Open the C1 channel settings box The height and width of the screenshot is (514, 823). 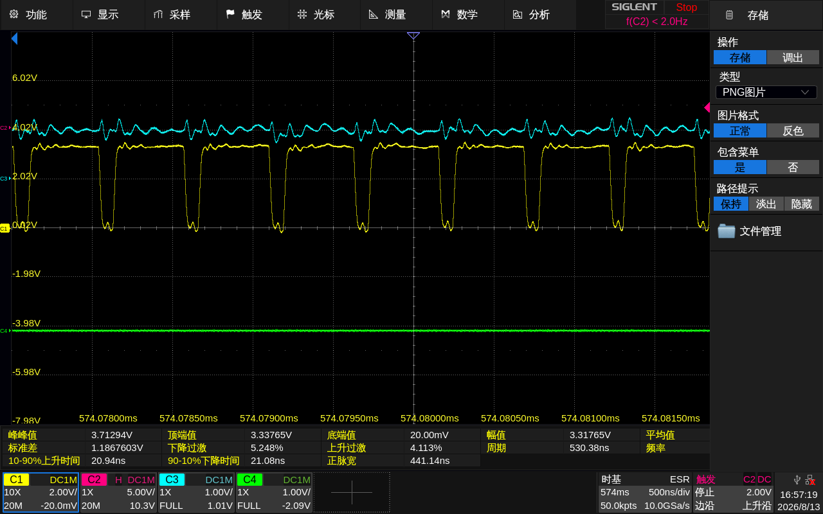click(x=41, y=492)
